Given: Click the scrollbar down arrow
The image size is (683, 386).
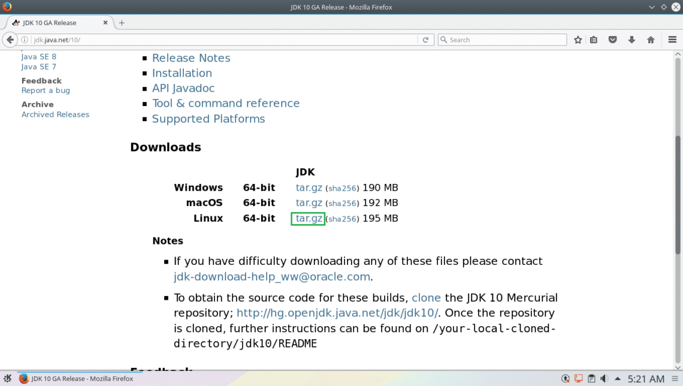Looking at the screenshot, I should (x=678, y=367).
